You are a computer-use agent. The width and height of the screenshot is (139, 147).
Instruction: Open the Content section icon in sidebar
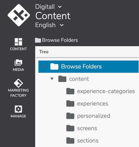18,42
